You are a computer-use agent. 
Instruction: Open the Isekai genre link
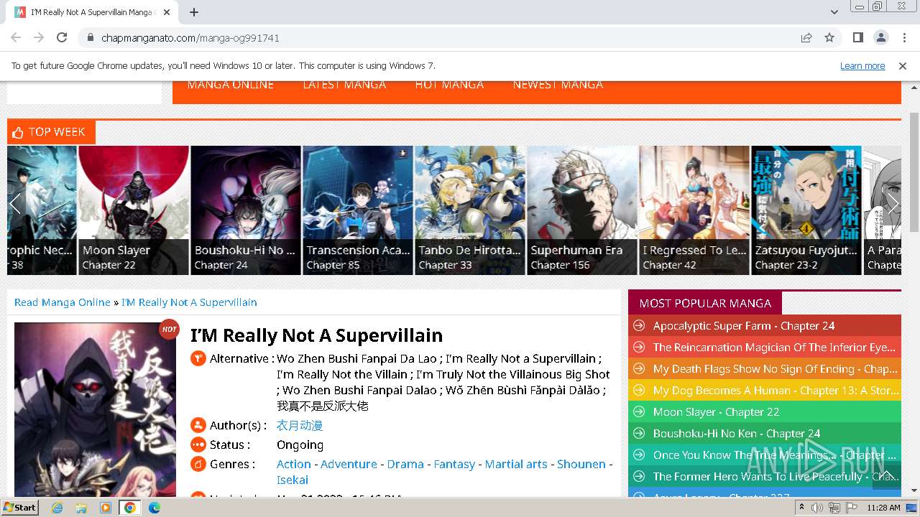tap(293, 480)
